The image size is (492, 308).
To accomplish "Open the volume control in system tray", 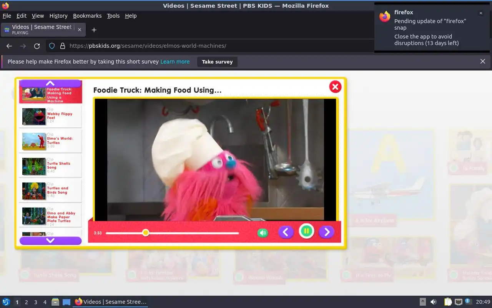I will point(434,302).
